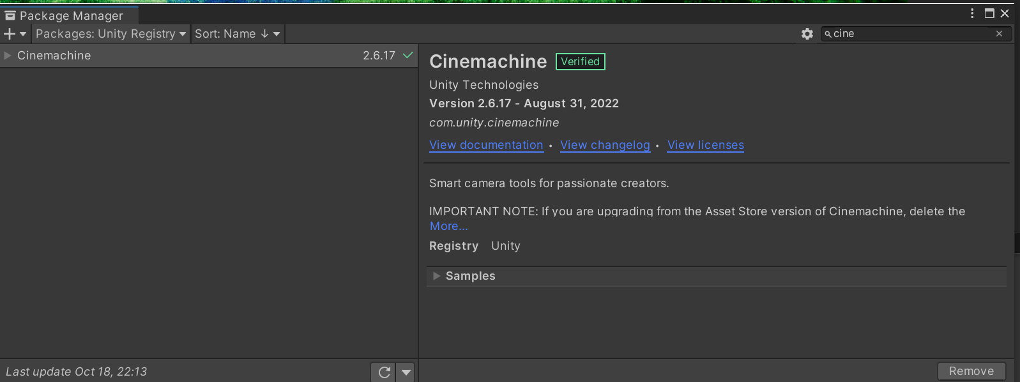Click the Version 2.6.17 - August 31, 2022 text
Viewport: 1020px width, 382px height.
524,103
